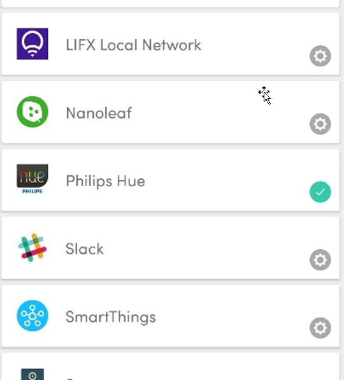Click the dark square icon in bottom card
The image size is (344, 380).
pos(32,374)
